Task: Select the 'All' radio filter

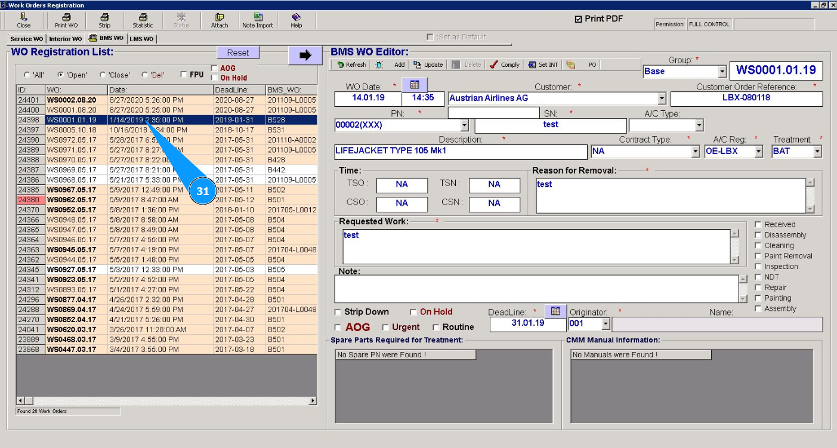Action: click(x=27, y=75)
